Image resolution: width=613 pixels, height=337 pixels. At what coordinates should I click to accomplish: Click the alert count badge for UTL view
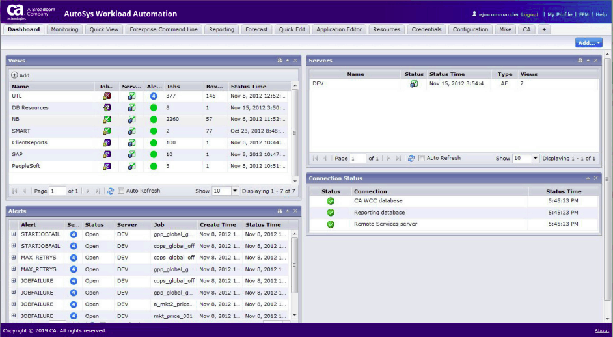pyautogui.click(x=154, y=96)
